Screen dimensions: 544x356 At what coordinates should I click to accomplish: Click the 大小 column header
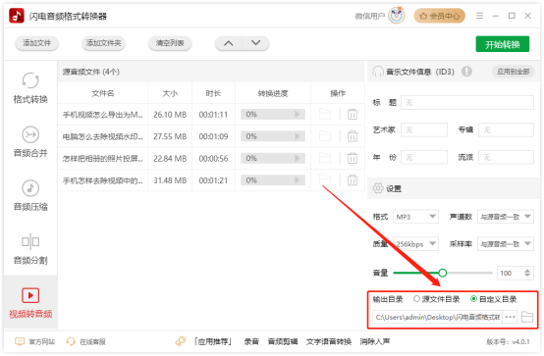[x=170, y=93]
